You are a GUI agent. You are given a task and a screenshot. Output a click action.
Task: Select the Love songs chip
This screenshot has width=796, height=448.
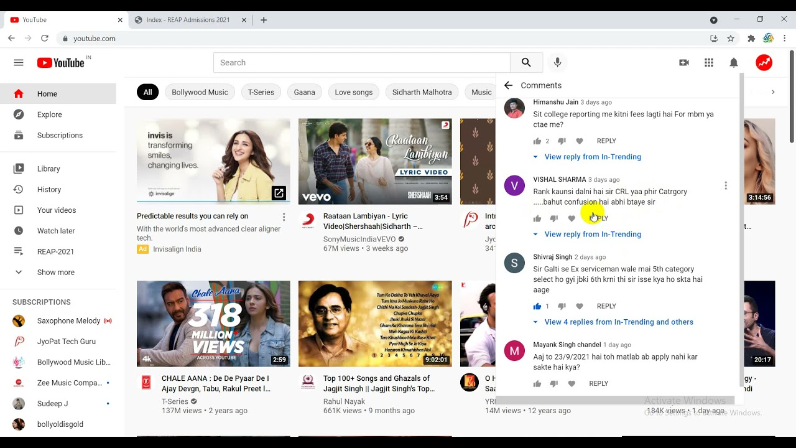click(354, 92)
